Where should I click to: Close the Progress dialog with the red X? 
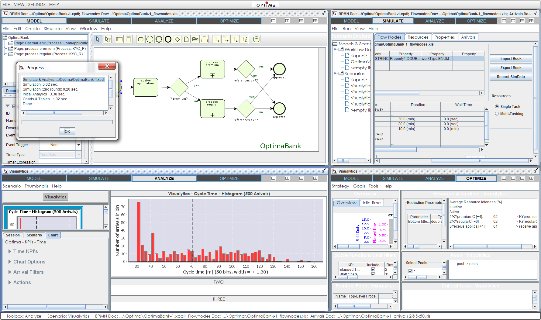click(x=107, y=66)
